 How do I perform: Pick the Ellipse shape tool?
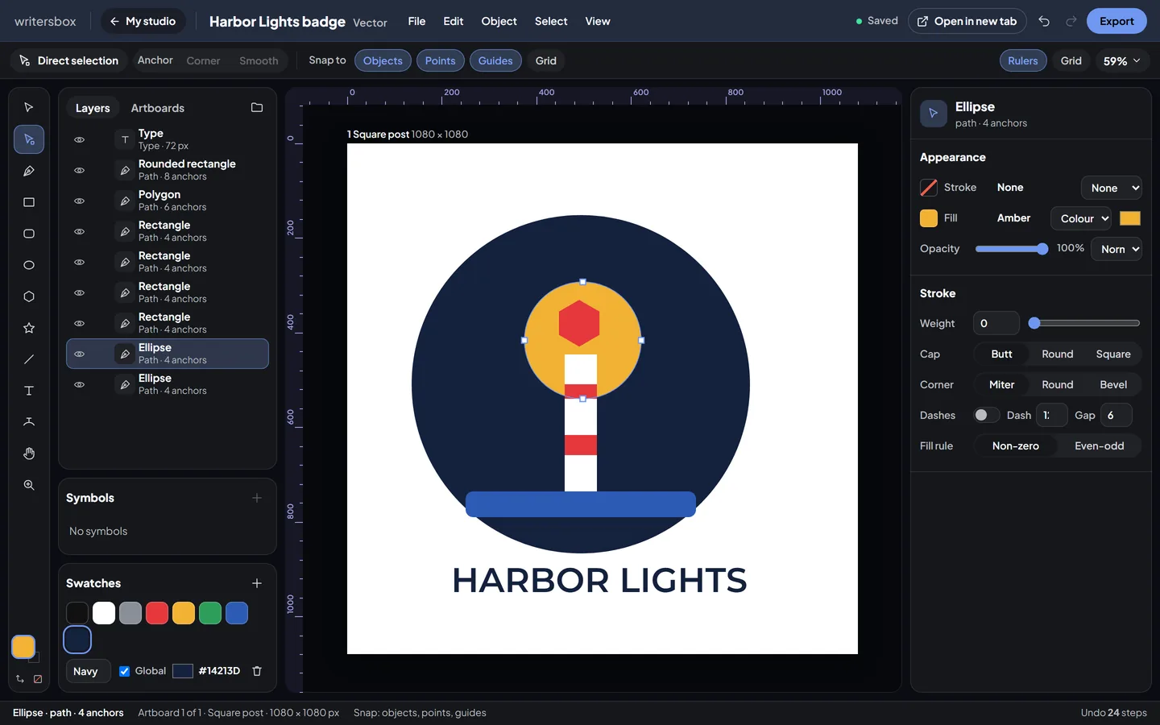[x=29, y=265]
